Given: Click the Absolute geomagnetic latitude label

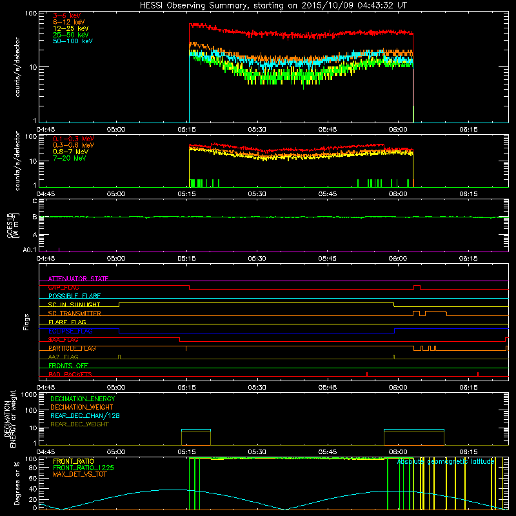Looking at the screenshot, I should (446, 462).
